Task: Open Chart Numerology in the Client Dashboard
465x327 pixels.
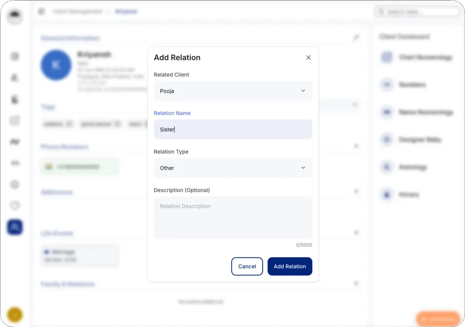Action: 417,57
